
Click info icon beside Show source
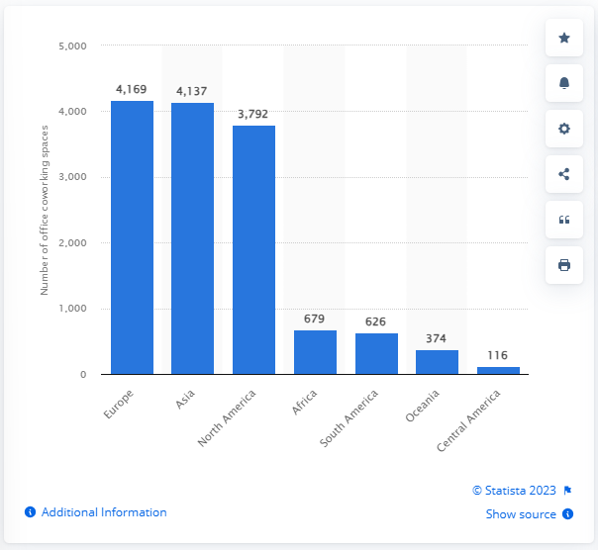[568, 514]
